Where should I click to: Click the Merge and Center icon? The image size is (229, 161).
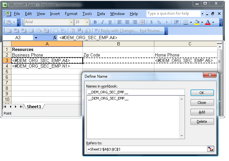(142, 22)
